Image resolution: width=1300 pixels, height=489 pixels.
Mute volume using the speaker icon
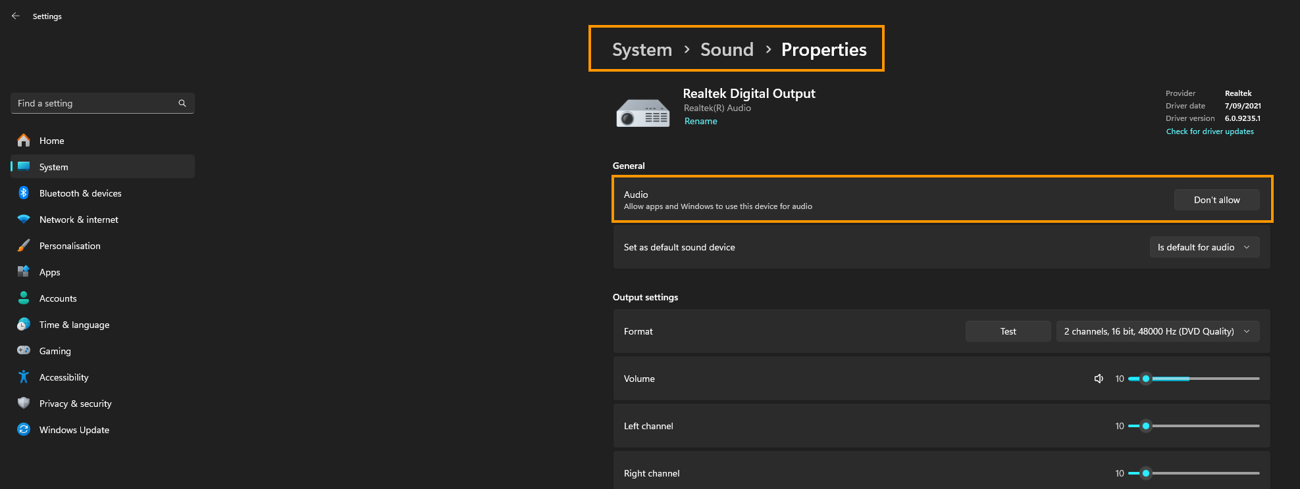pyautogui.click(x=1099, y=379)
